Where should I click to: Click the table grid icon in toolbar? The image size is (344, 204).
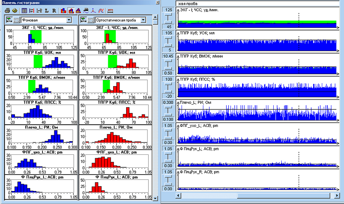pos(24,10)
